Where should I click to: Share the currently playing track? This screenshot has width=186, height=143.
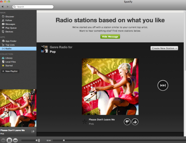(33, 131)
